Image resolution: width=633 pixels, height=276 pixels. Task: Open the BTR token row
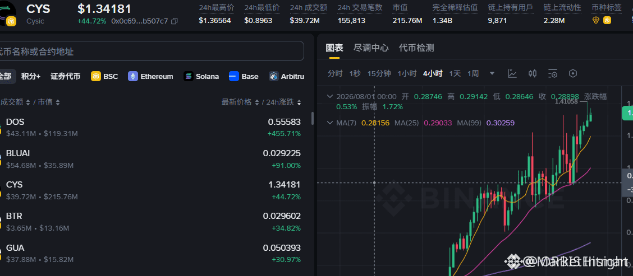pos(151,222)
